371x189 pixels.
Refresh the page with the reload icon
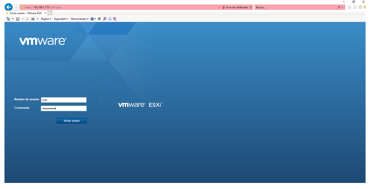[251, 7]
